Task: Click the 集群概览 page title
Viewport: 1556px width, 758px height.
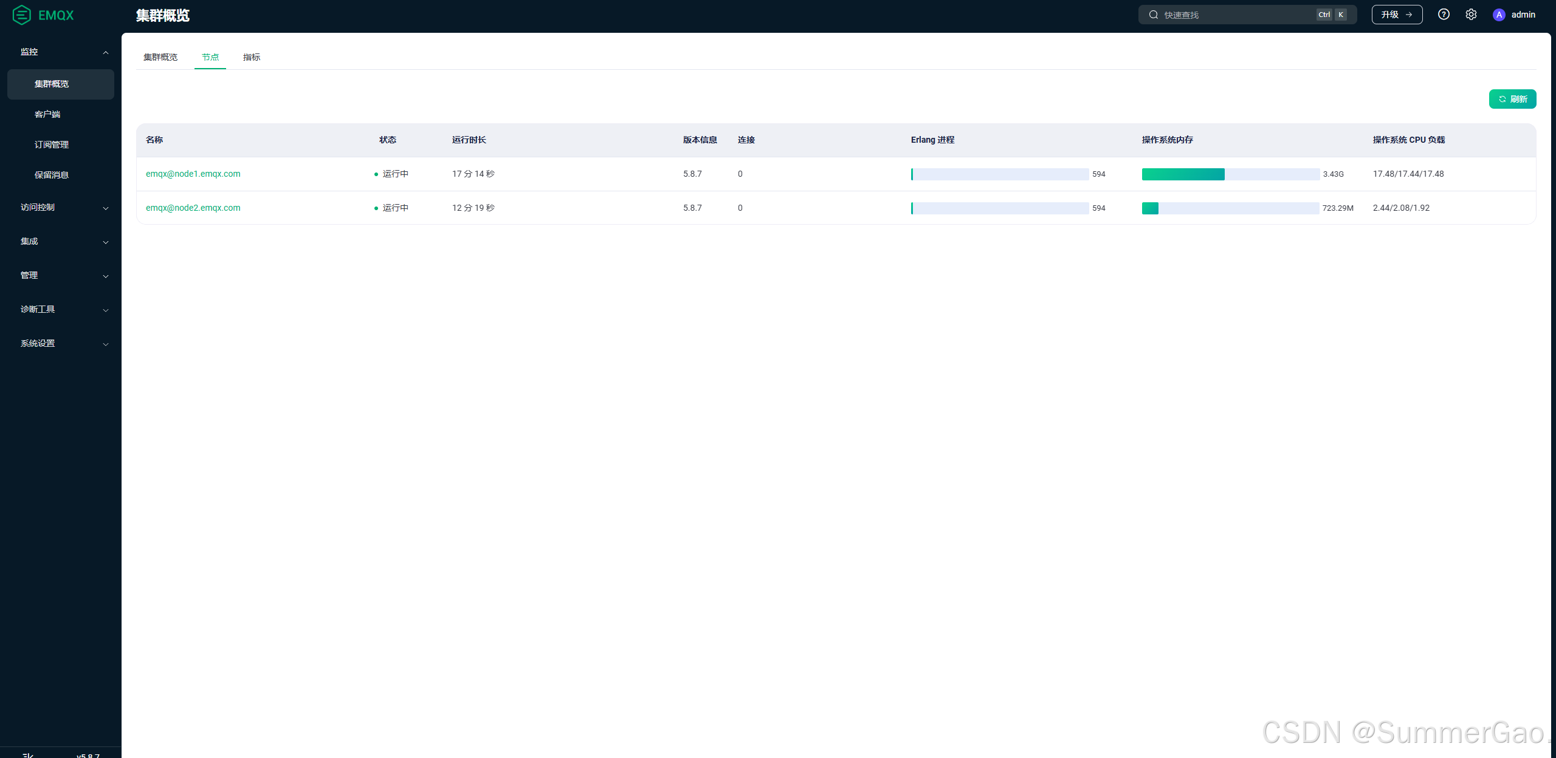Action: tap(163, 15)
